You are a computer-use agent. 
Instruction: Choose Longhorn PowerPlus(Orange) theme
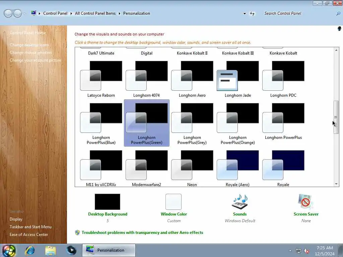pos(238,124)
